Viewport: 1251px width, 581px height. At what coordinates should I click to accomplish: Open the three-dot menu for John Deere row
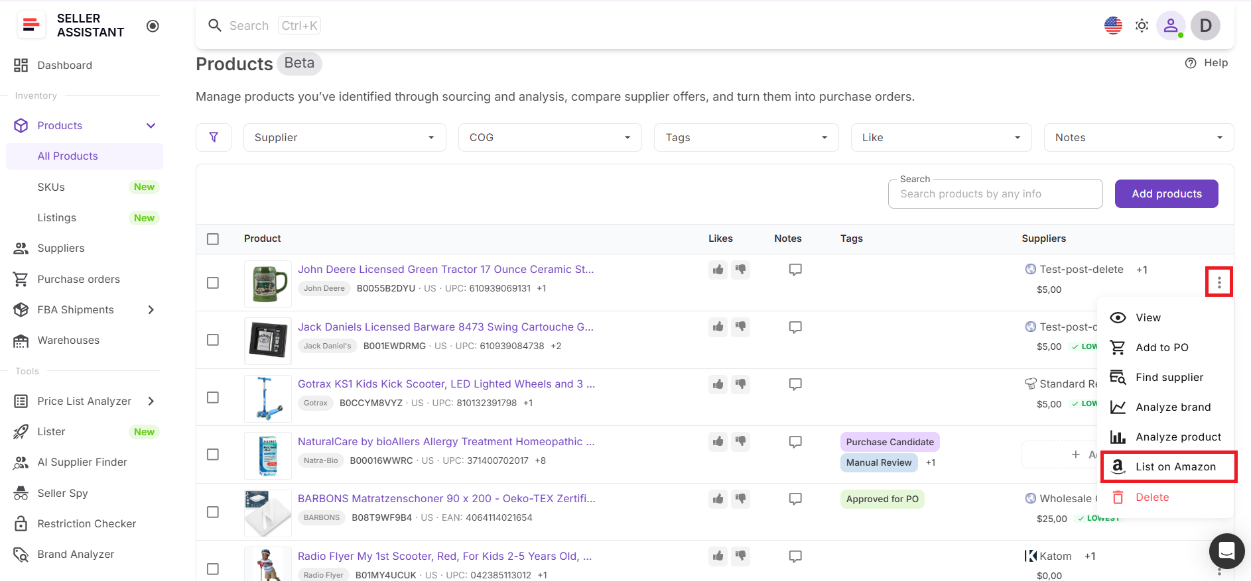(x=1219, y=283)
